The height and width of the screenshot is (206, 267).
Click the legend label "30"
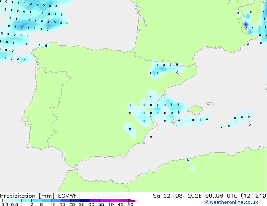point(91,204)
